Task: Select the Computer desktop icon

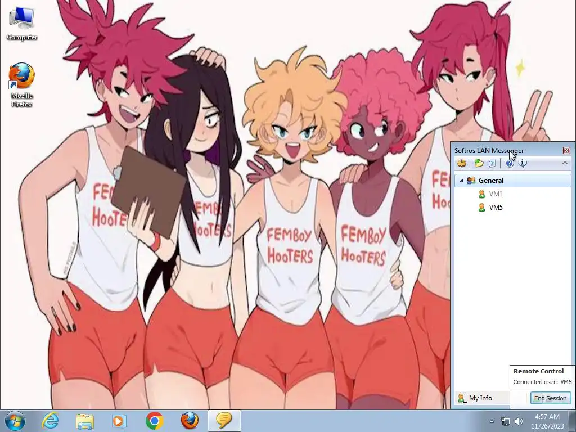Action: click(x=22, y=24)
